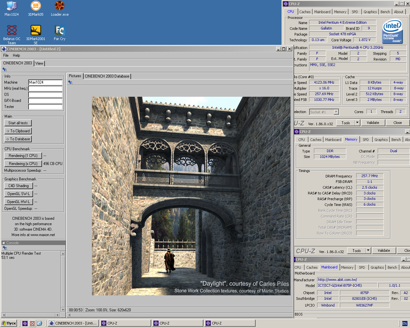Run the Rendering (1 CPU) benchmark
This screenshot has height=328, width=410.
click(23, 156)
